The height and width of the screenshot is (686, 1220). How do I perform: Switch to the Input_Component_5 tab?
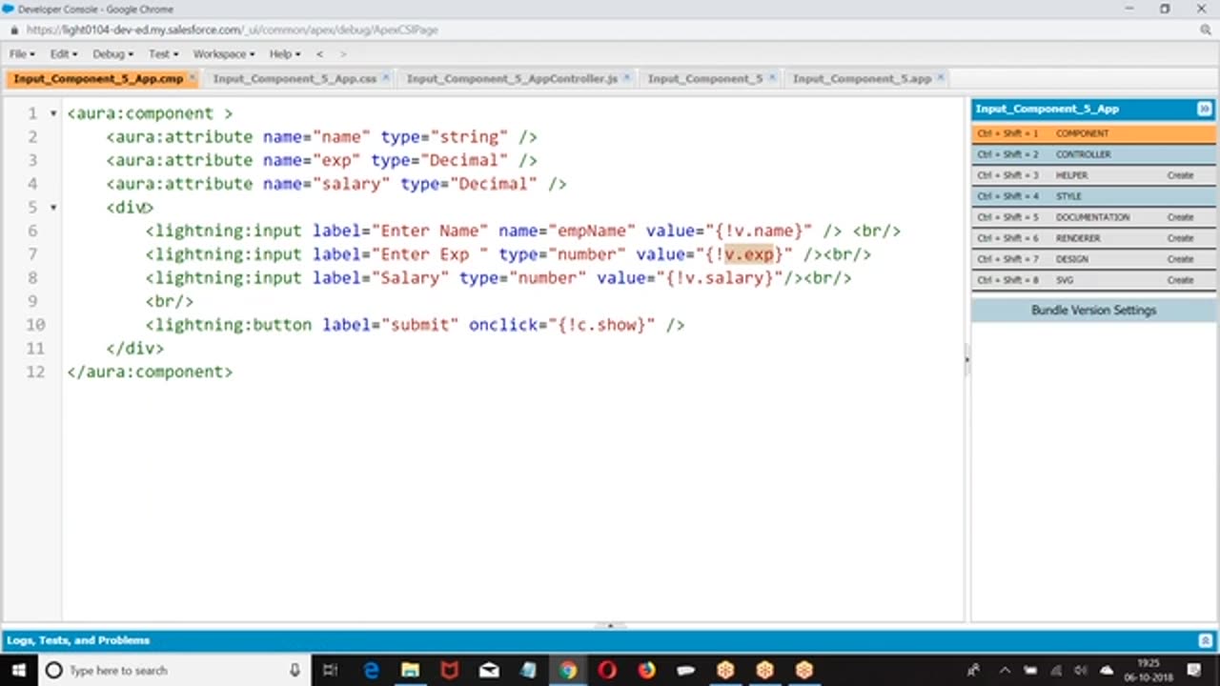click(x=705, y=79)
